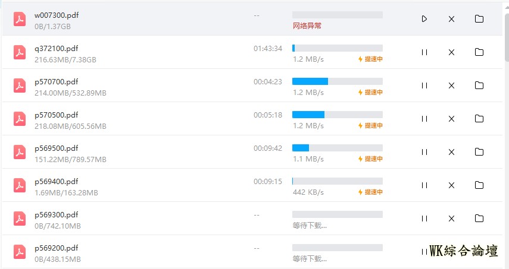Open folder for p569400.pdf
Screen dimensions: 509x269
pos(479,185)
